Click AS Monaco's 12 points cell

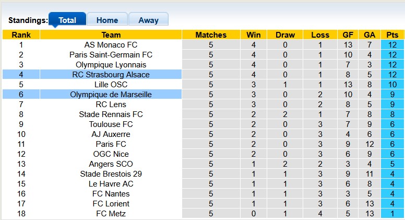tap(392, 45)
